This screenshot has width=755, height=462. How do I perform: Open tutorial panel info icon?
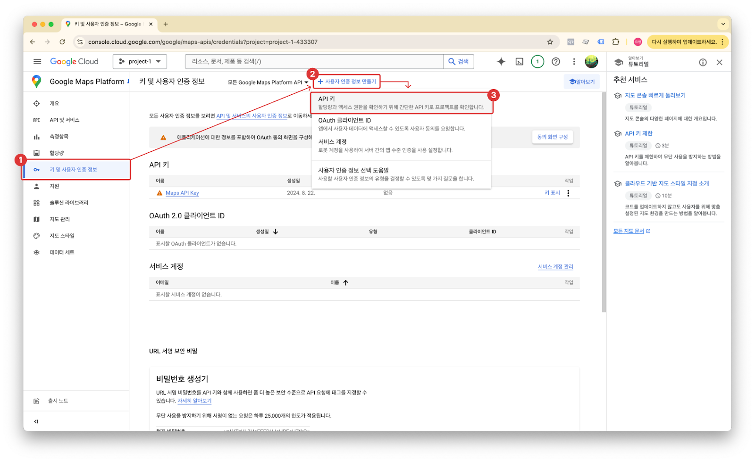click(703, 62)
